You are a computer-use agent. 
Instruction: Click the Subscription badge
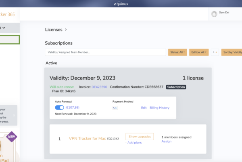[176, 87]
